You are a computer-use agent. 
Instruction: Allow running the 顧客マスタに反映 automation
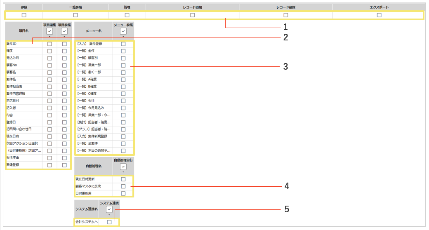(x=123, y=186)
